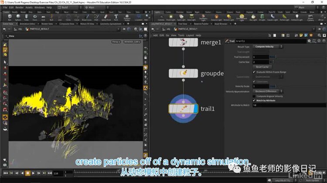The image size is (327, 183).
Task: Click the Attribute to Match field
Action: coord(289,105)
